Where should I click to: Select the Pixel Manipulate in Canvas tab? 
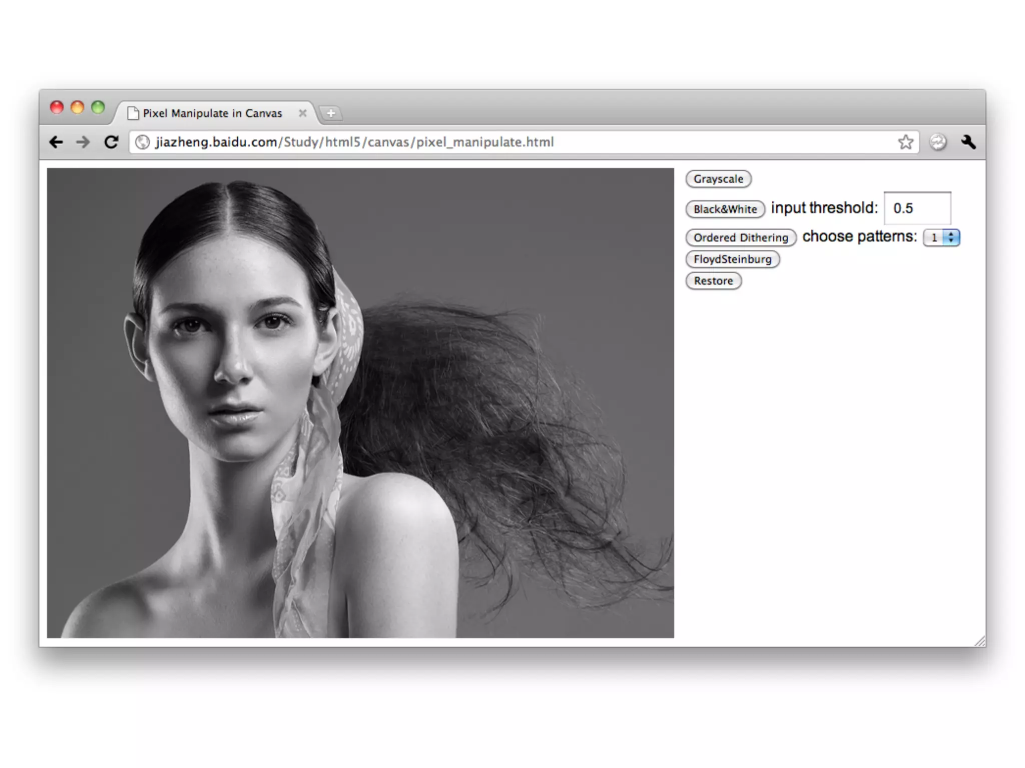tap(212, 113)
